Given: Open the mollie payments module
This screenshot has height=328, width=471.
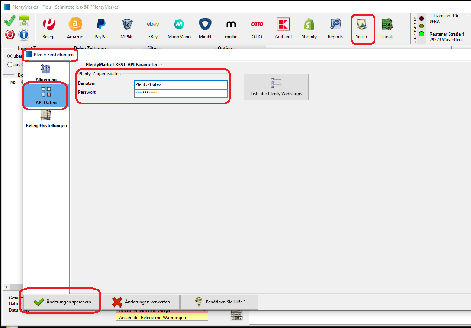Looking at the screenshot, I should point(231,28).
